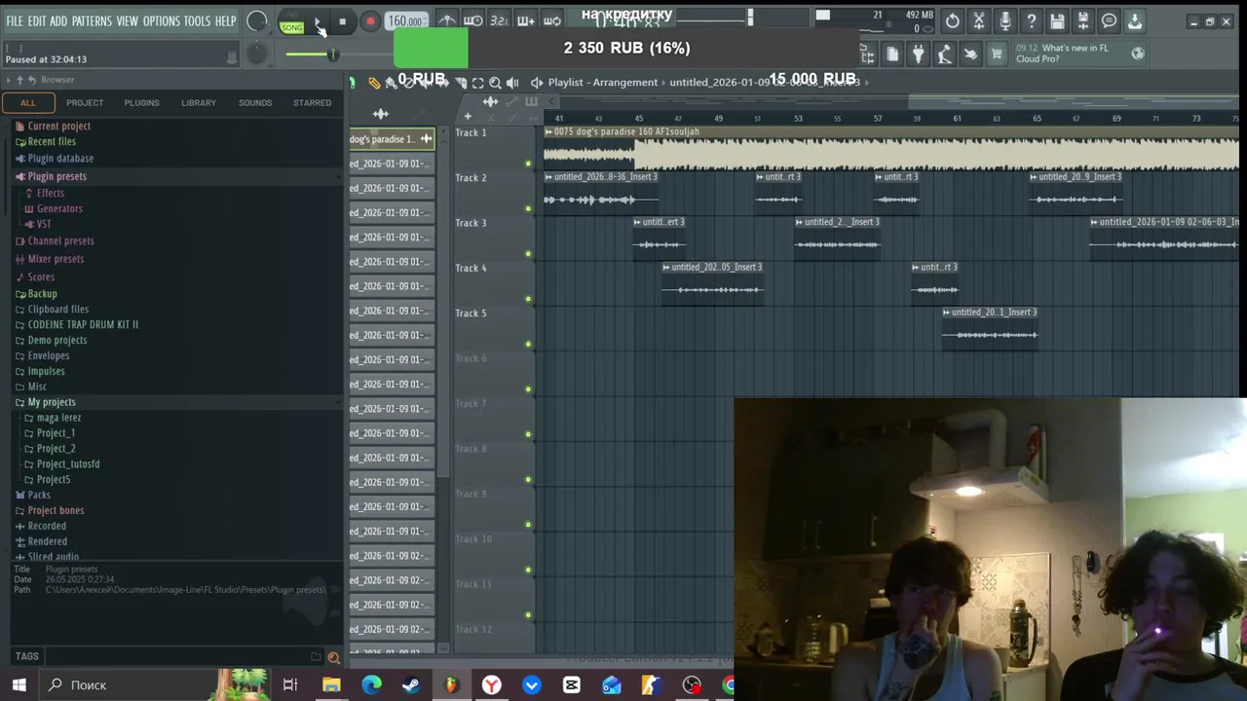Click the export/render download icon
This screenshot has width=1247, height=701.
(1135, 20)
